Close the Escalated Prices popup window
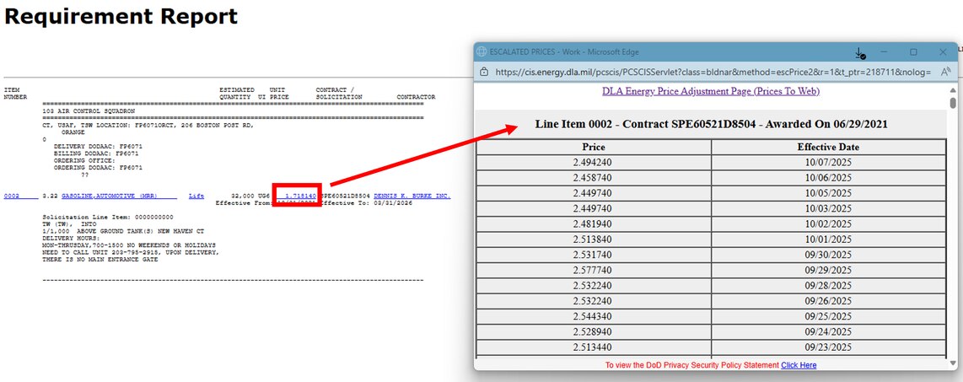 click(943, 52)
